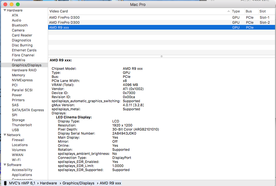The height and width of the screenshot is (186, 276).
Task: Select the AMD FirePro D300 Slot-1 row
Action: tap(161, 17)
